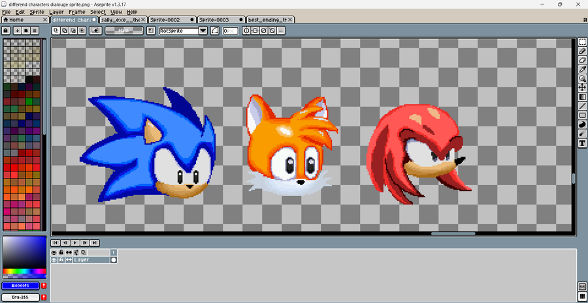Select the Contour blob tool
This screenshot has height=303, width=588.
click(582, 124)
